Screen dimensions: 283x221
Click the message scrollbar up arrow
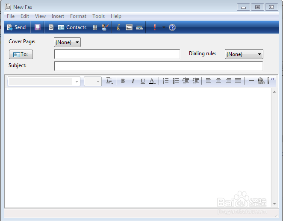[x=274, y=92]
